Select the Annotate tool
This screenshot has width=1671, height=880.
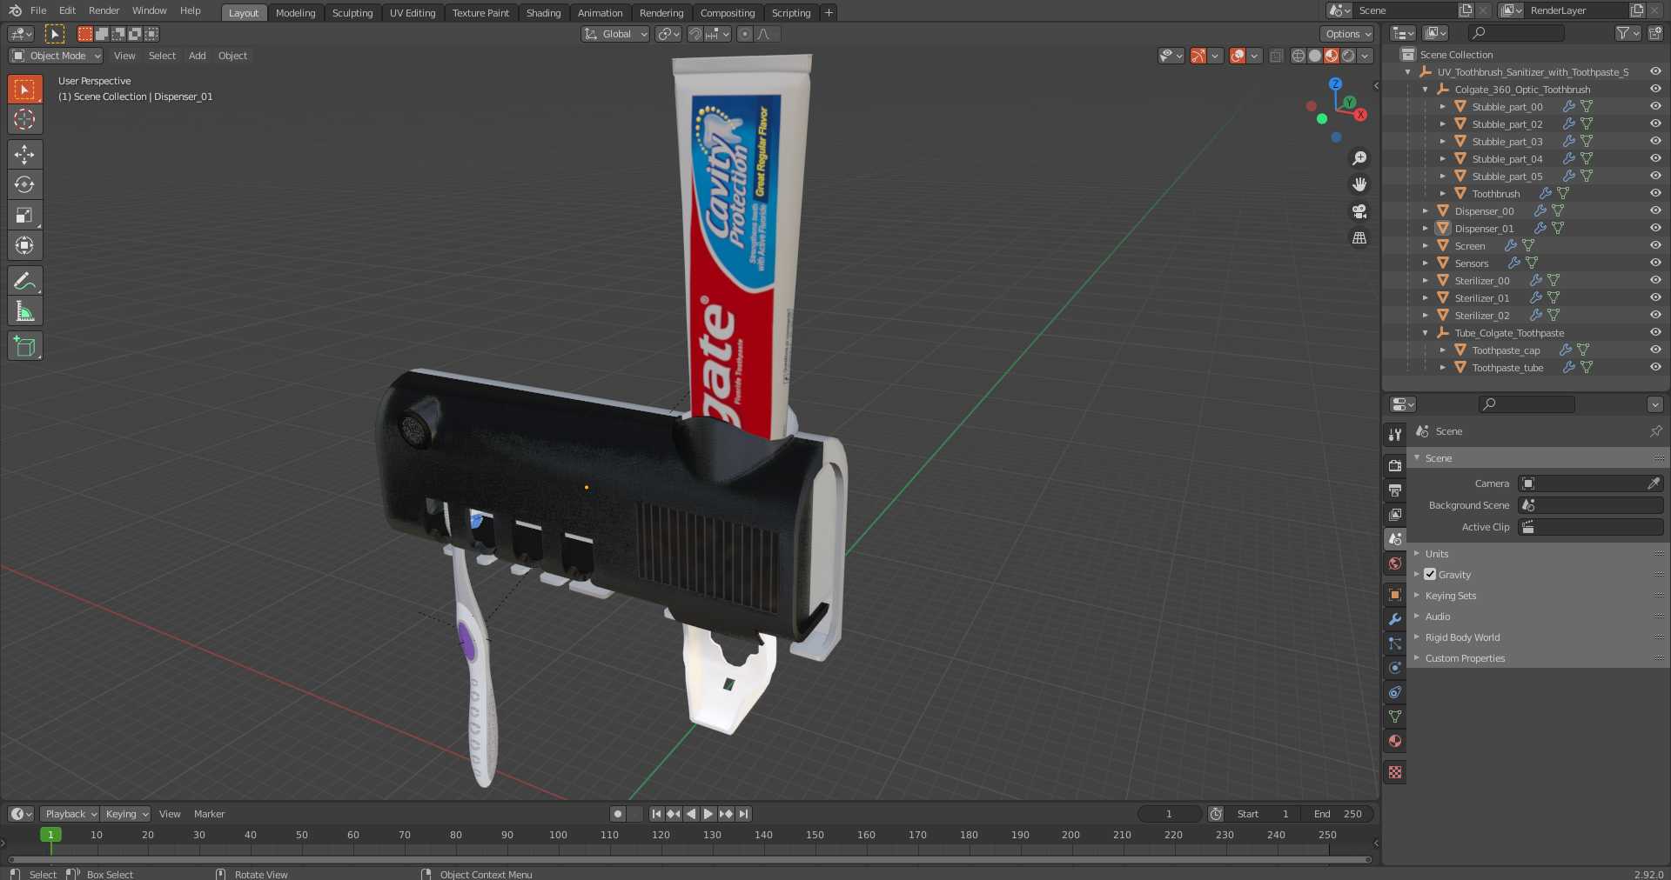(24, 281)
